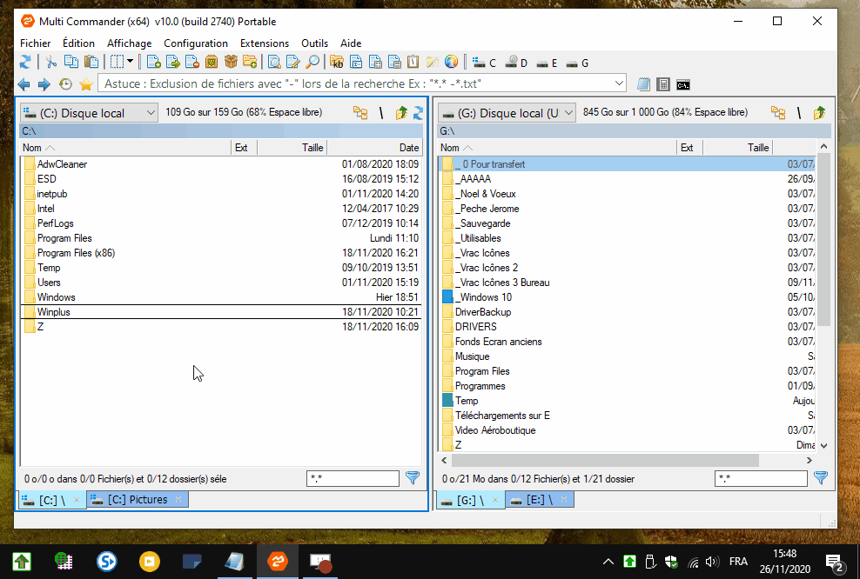
Task: Click the delete file (red minus) icon
Action: click(x=192, y=63)
